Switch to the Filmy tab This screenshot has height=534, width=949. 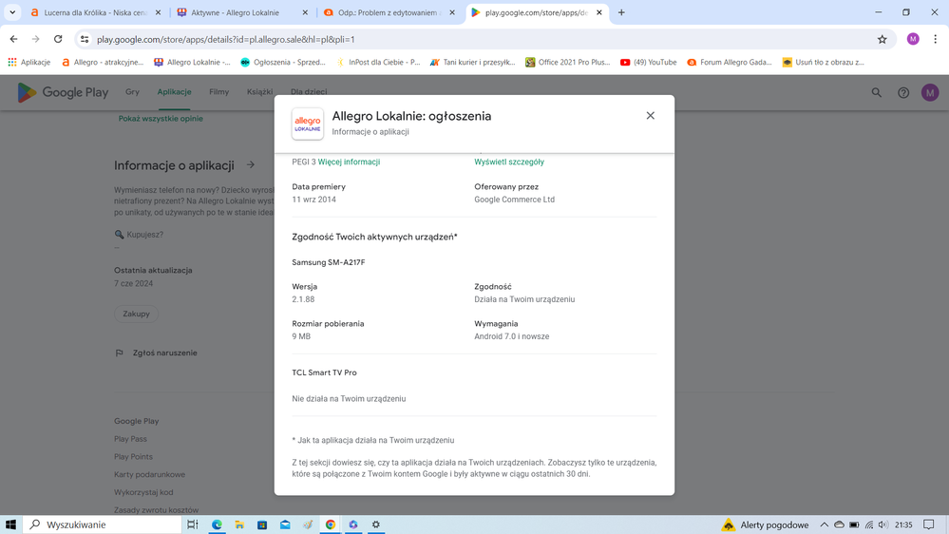pos(219,92)
